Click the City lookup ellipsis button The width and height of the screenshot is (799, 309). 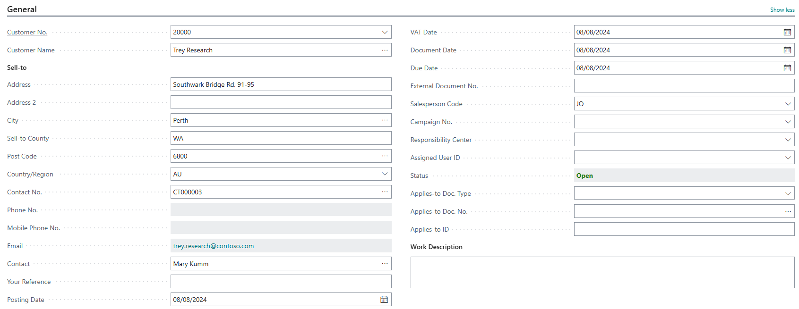[x=385, y=120]
